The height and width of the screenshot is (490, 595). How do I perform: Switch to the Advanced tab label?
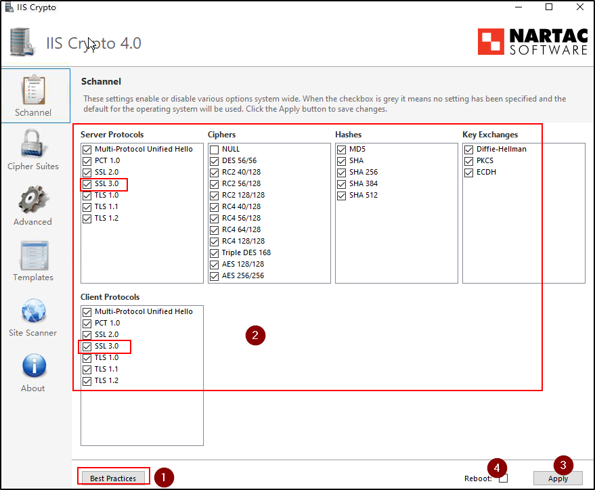click(x=32, y=221)
